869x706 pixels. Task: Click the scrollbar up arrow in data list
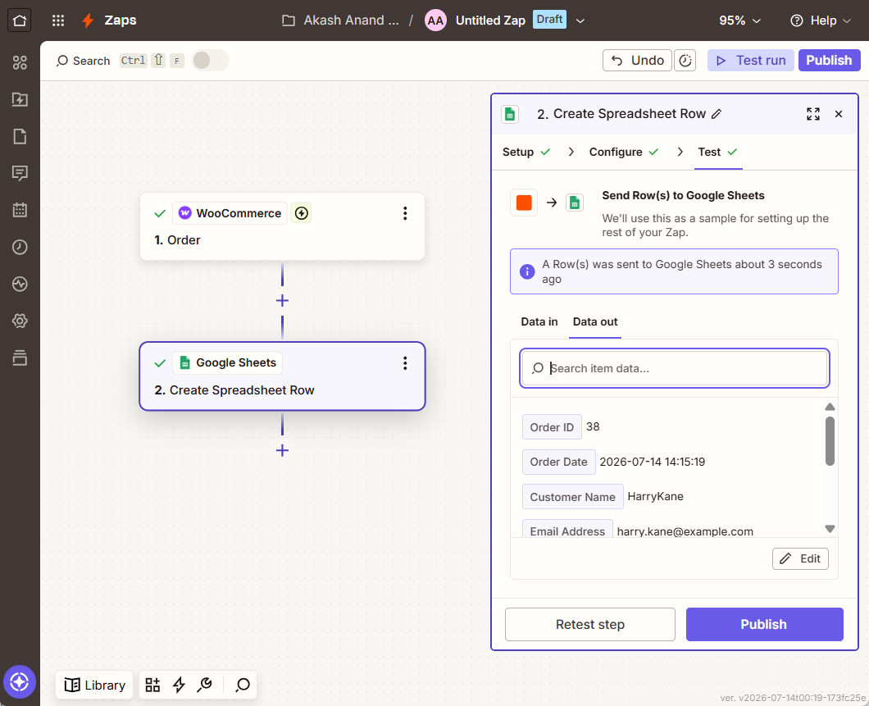pos(830,407)
